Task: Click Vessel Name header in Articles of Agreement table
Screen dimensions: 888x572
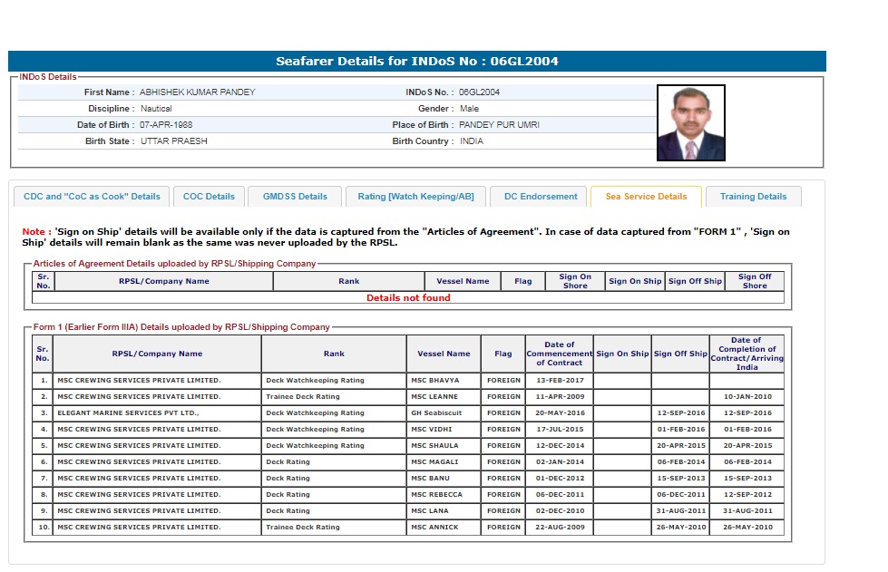Action: 463,281
